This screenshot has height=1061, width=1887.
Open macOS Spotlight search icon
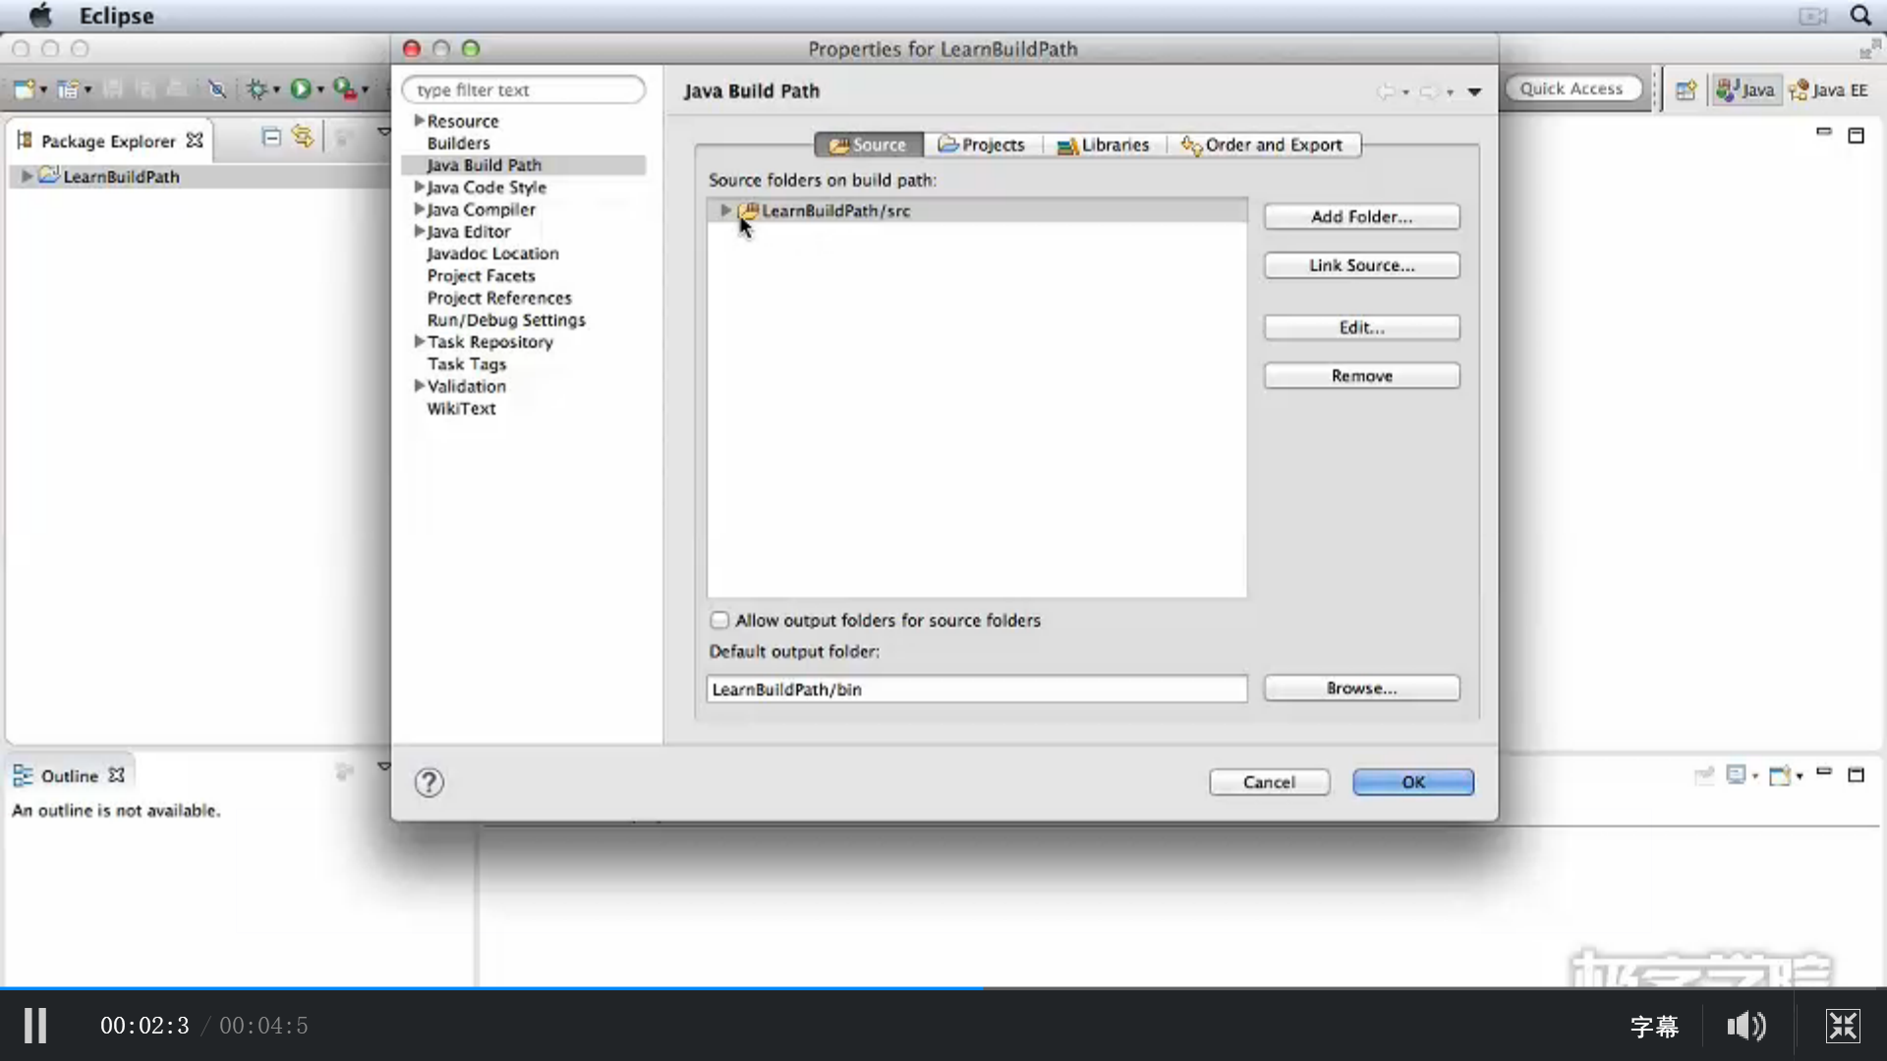(x=1860, y=16)
